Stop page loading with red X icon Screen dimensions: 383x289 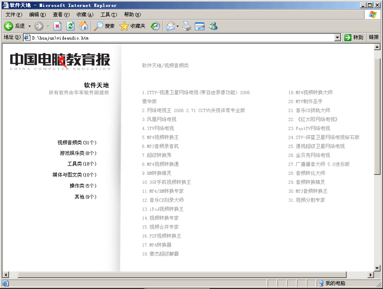coord(57,26)
